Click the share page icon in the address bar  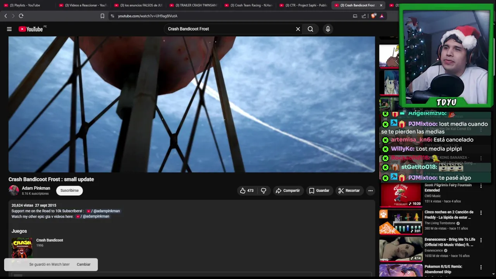364,16
